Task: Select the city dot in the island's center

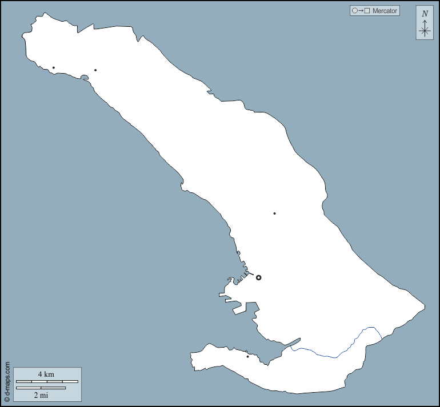Action: tap(275, 213)
